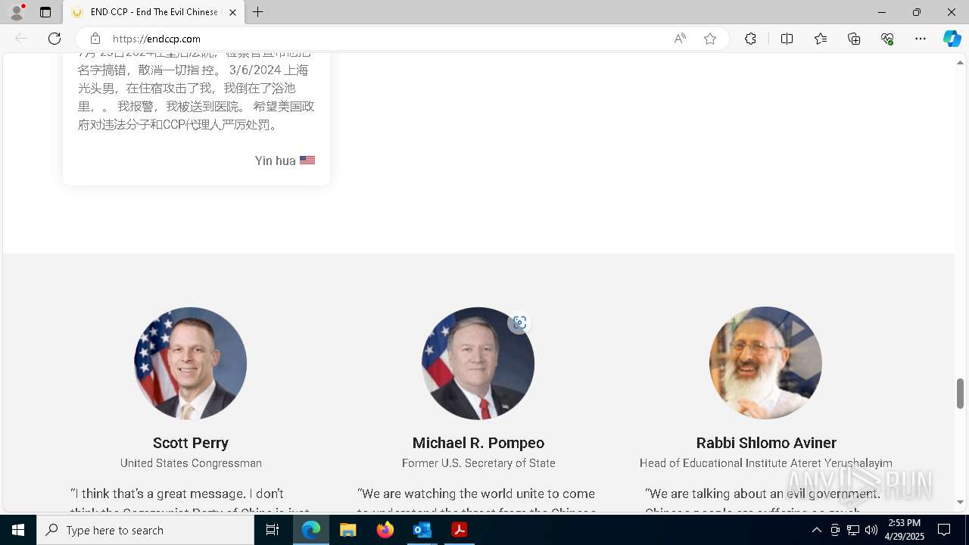Click Pompeo quote 'We are watching the world'
The width and height of the screenshot is (969, 545).
[x=478, y=500]
